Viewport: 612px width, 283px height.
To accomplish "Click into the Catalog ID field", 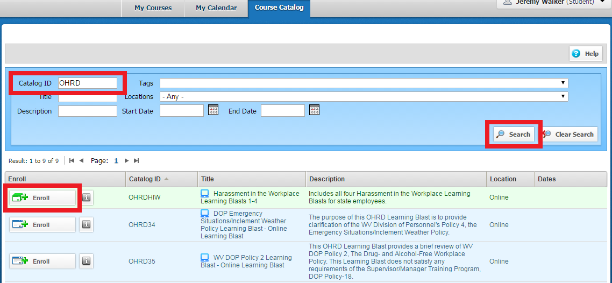I will point(88,83).
